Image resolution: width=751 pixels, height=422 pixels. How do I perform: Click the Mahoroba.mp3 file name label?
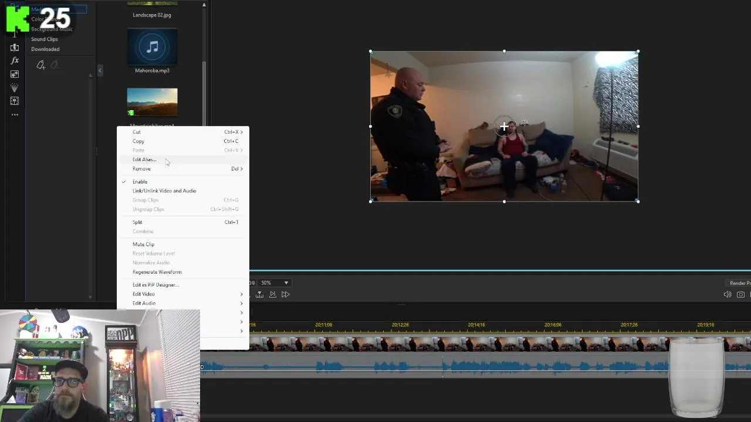pos(152,71)
